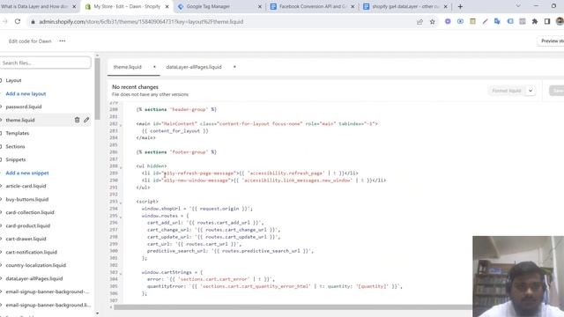Open country-localization.liquid snippet
Screen dimensions: 564x317
tap(36, 265)
